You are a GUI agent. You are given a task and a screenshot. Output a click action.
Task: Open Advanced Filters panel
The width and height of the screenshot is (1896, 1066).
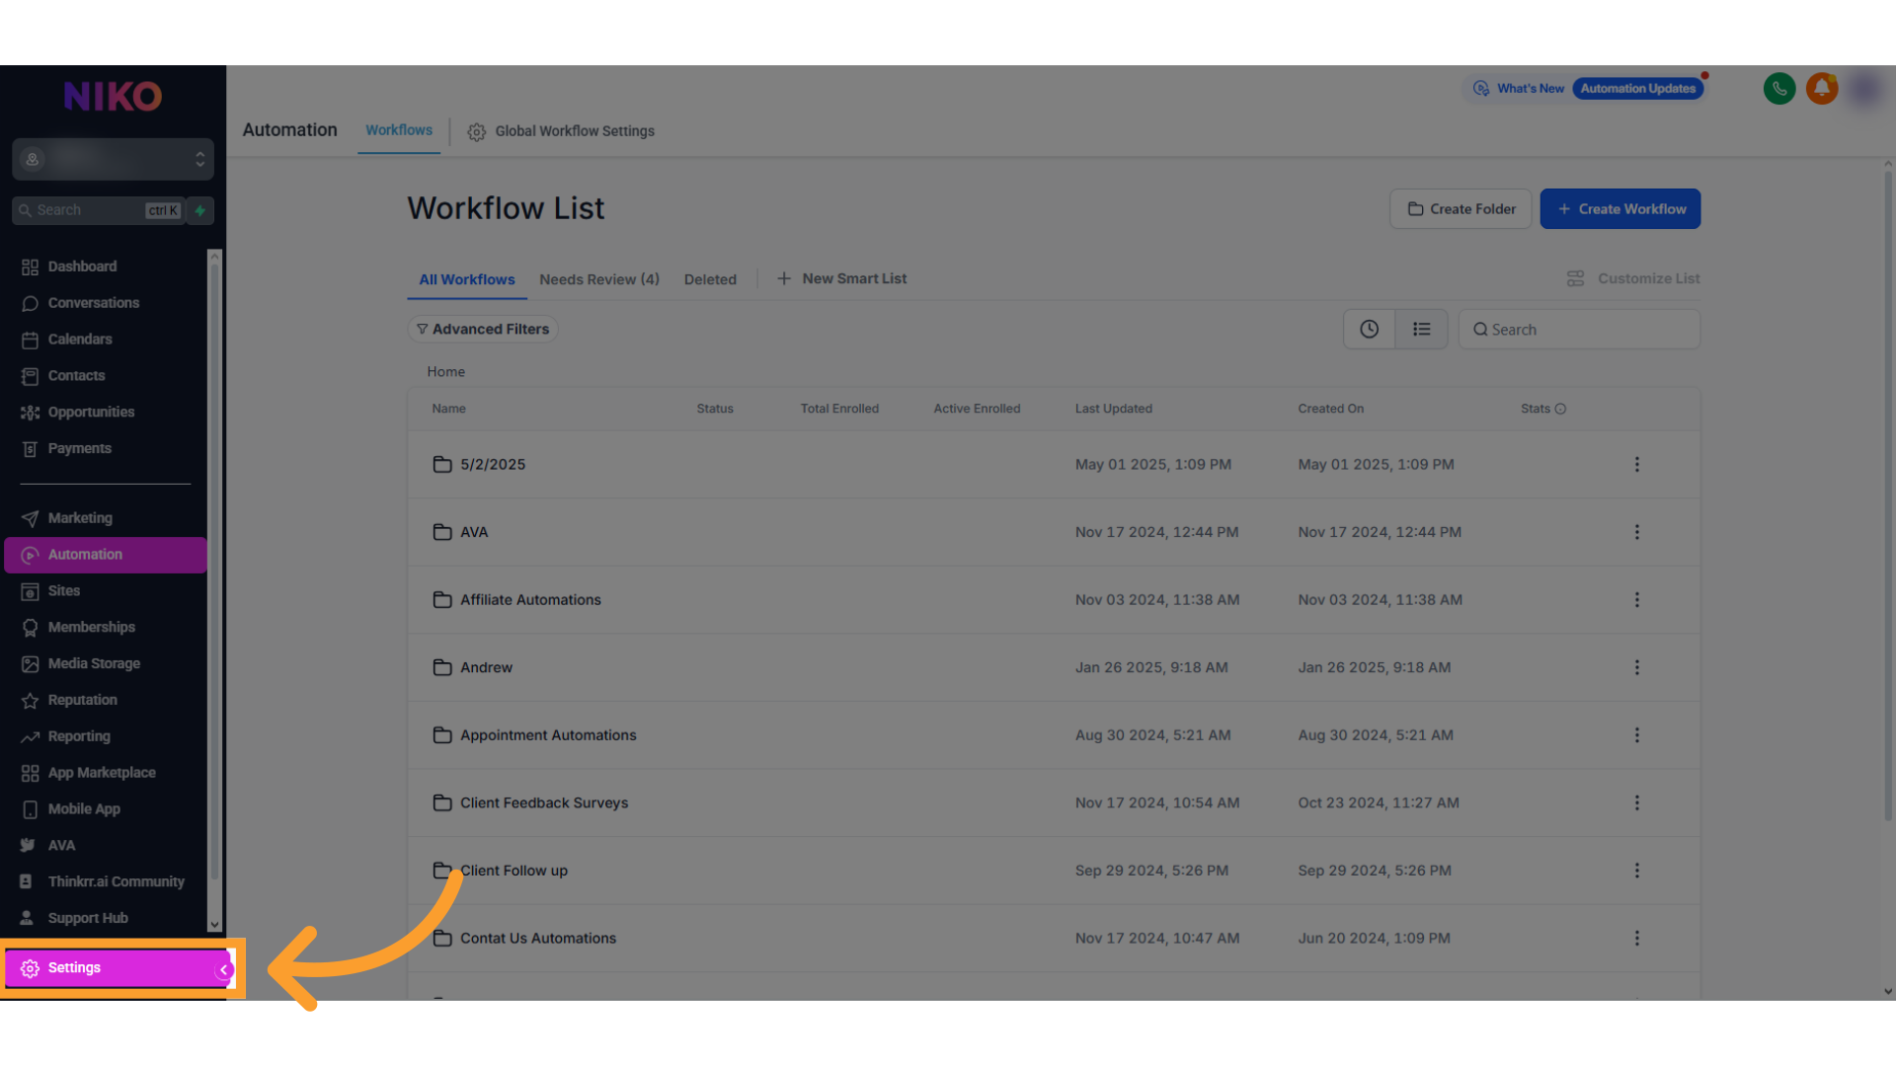click(483, 330)
